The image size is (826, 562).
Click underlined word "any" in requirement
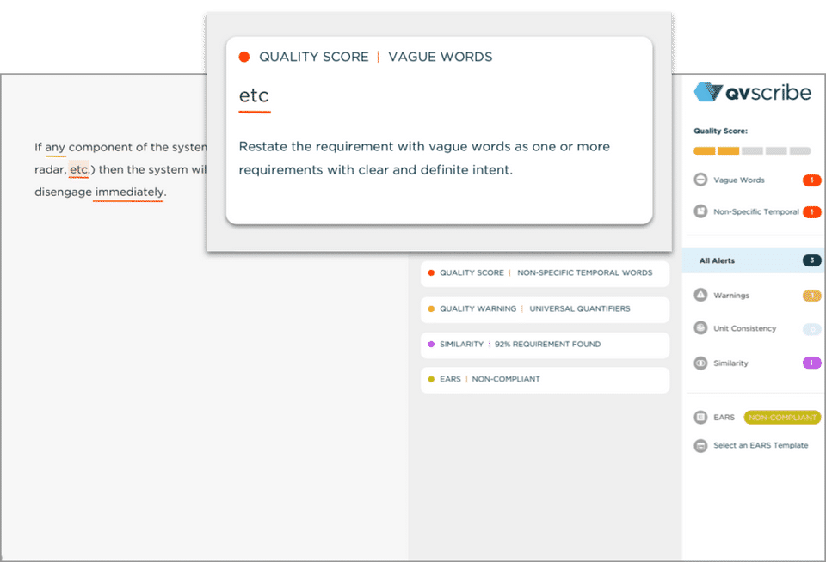tap(55, 147)
